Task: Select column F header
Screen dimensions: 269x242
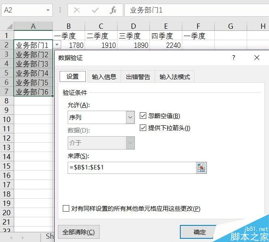Action: (x=199, y=26)
